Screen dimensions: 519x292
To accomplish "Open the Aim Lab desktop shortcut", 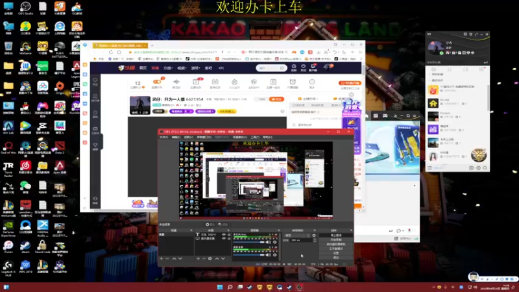I will [8, 127].
